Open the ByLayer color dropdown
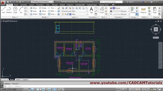 click(121, 8)
